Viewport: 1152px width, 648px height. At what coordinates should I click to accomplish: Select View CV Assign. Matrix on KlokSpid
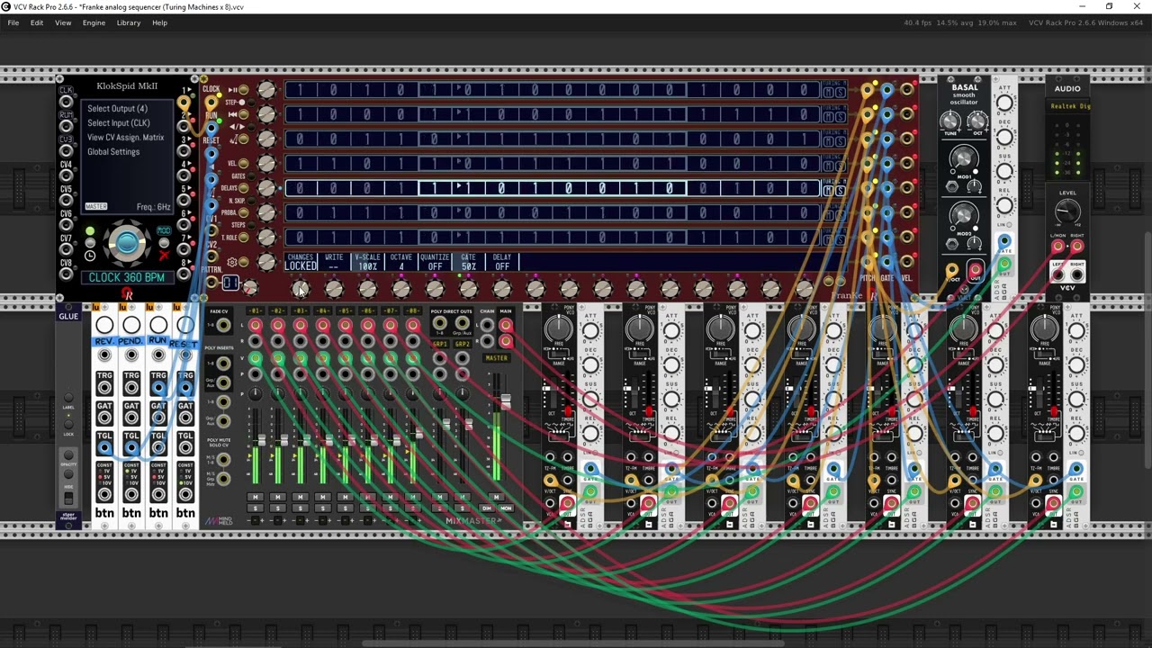[126, 138]
